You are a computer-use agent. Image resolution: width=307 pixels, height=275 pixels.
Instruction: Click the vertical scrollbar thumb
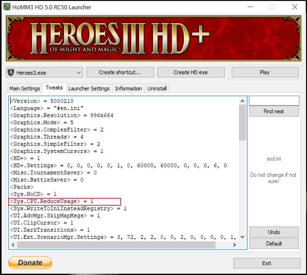point(242,123)
